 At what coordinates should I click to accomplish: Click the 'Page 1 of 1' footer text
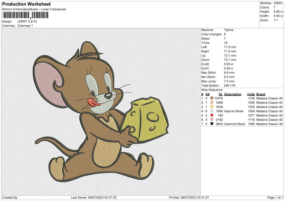(x=275, y=197)
